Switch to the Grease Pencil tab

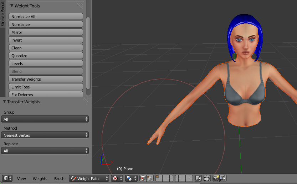tap(2, 13)
